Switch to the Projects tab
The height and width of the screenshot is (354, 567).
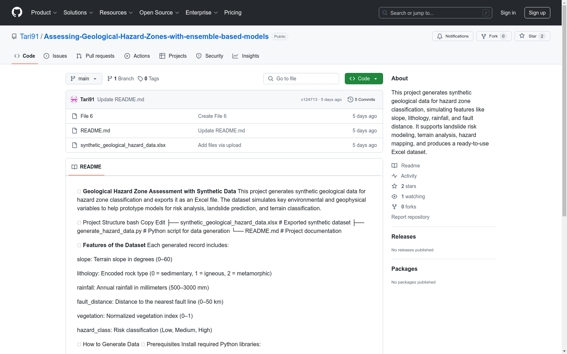[173, 56]
